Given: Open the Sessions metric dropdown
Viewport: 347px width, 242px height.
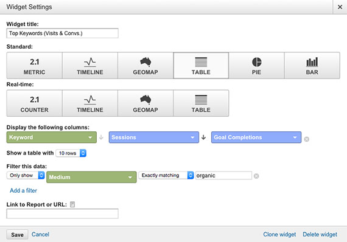Looking at the screenshot, I should pyautogui.click(x=154, y=137).
